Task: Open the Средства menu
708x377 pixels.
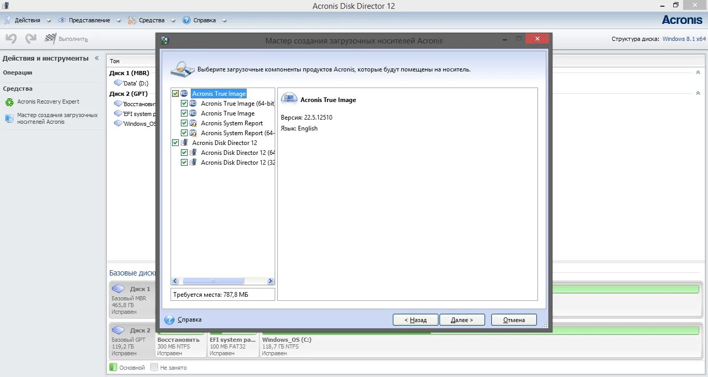Action: coord(151,20)
